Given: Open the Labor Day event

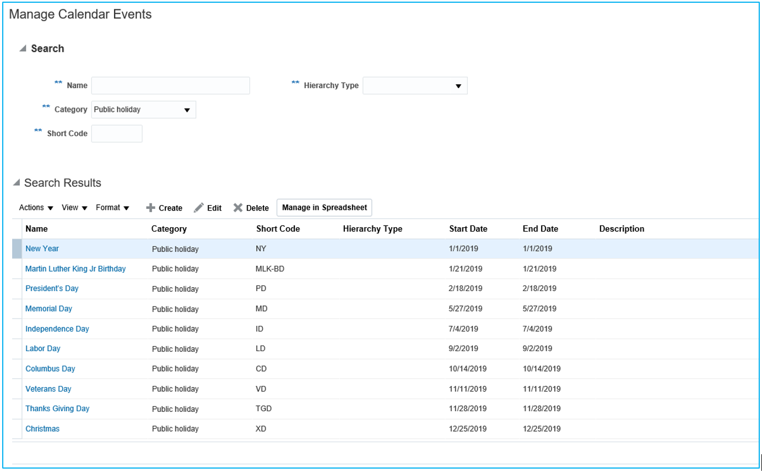Looking at the screenshot, I should point(43,348).
